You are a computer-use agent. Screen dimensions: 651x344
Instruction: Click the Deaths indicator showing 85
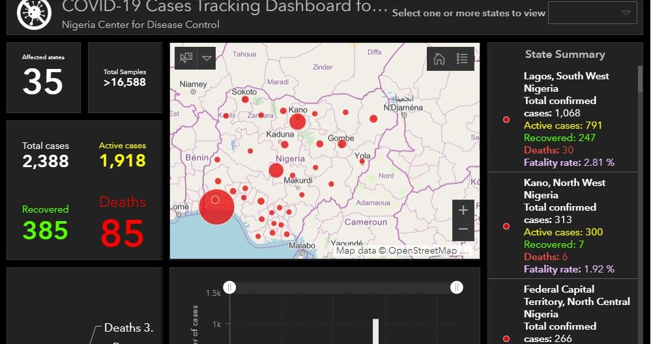coord(123,233)
